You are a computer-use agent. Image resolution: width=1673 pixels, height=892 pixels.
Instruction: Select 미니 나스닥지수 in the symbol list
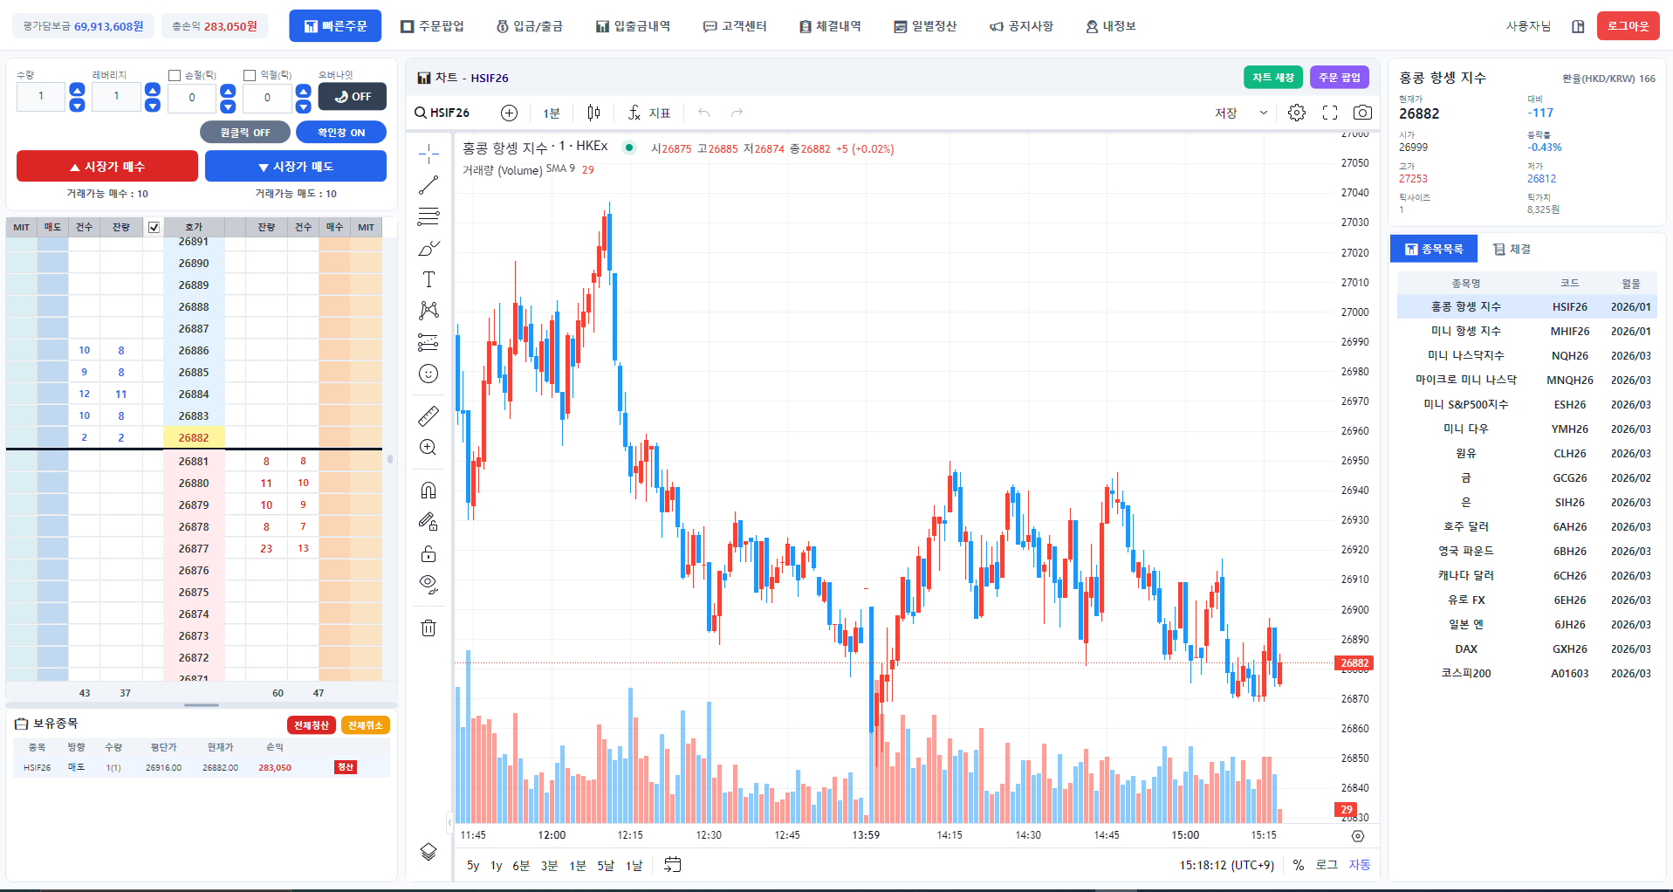1465,355
